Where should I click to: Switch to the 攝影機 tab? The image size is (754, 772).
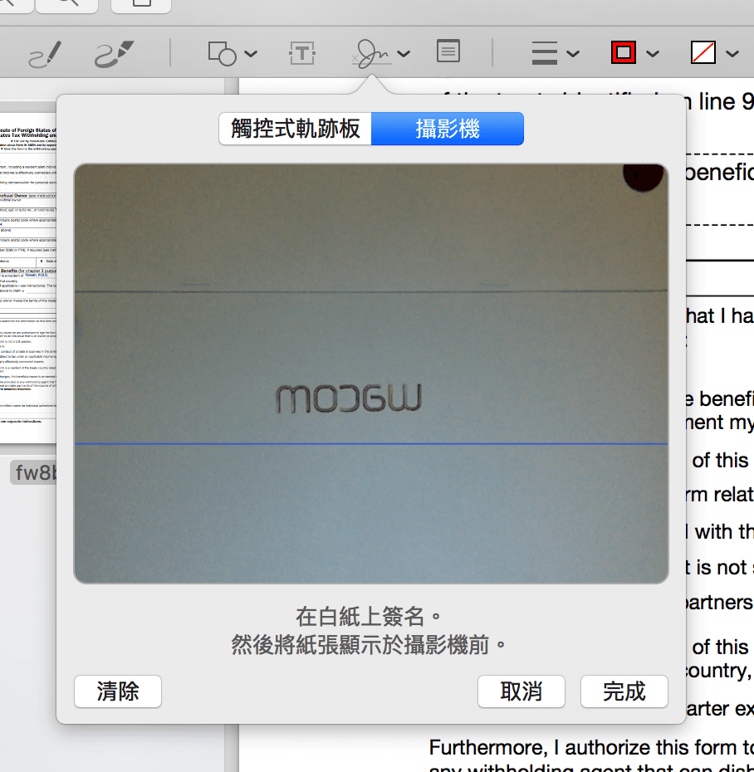pos(448,129)
